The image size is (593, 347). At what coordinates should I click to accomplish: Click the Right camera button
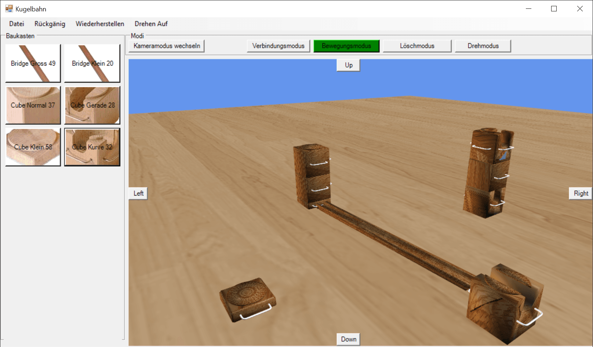tap(580, 193)
